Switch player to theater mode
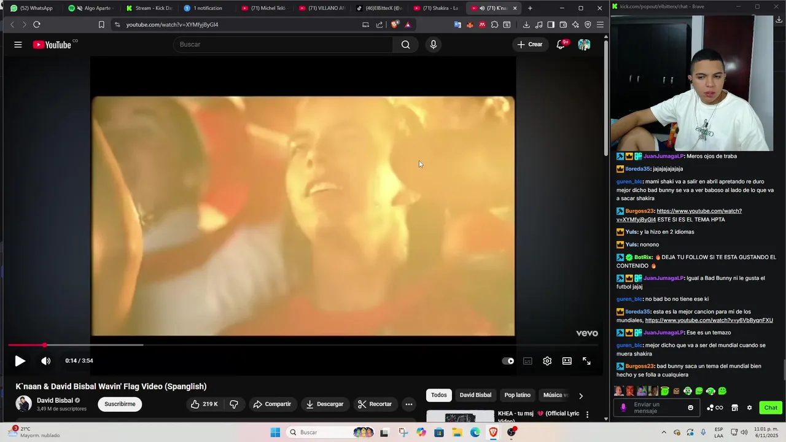 tap(567, 361)
